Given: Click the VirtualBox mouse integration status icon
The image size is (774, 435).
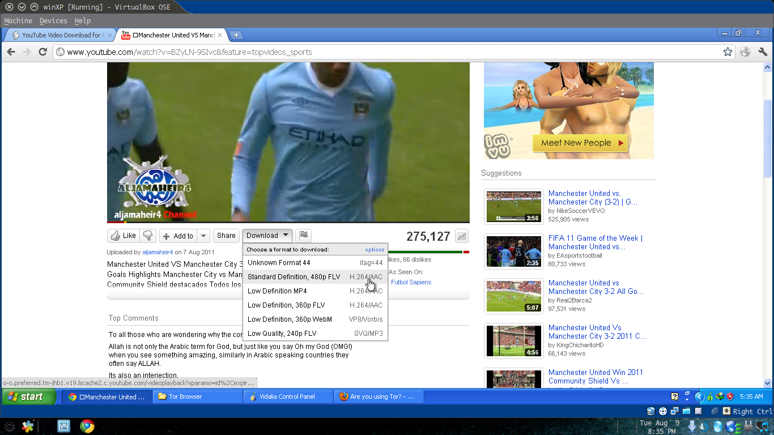Looking at the screenshot, I should point(715,411).
